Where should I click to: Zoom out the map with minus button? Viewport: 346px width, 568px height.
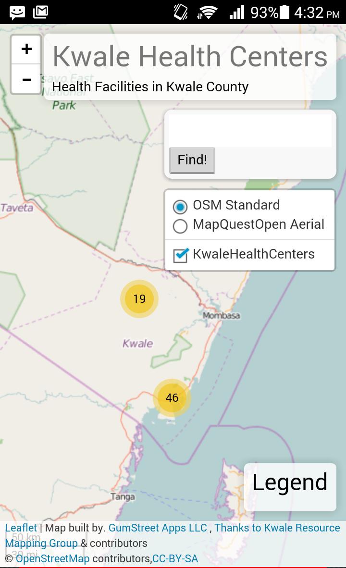(x=26, y=79)
